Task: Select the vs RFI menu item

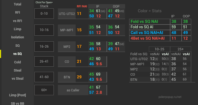Action: click(x=17, y=21)
